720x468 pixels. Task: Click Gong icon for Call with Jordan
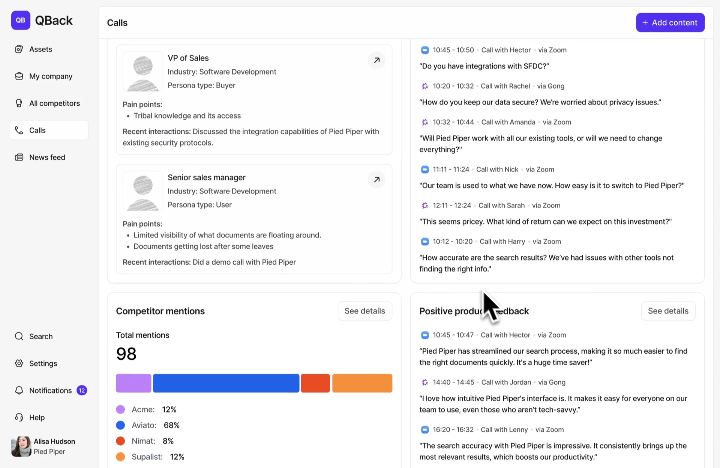(424, 382)
